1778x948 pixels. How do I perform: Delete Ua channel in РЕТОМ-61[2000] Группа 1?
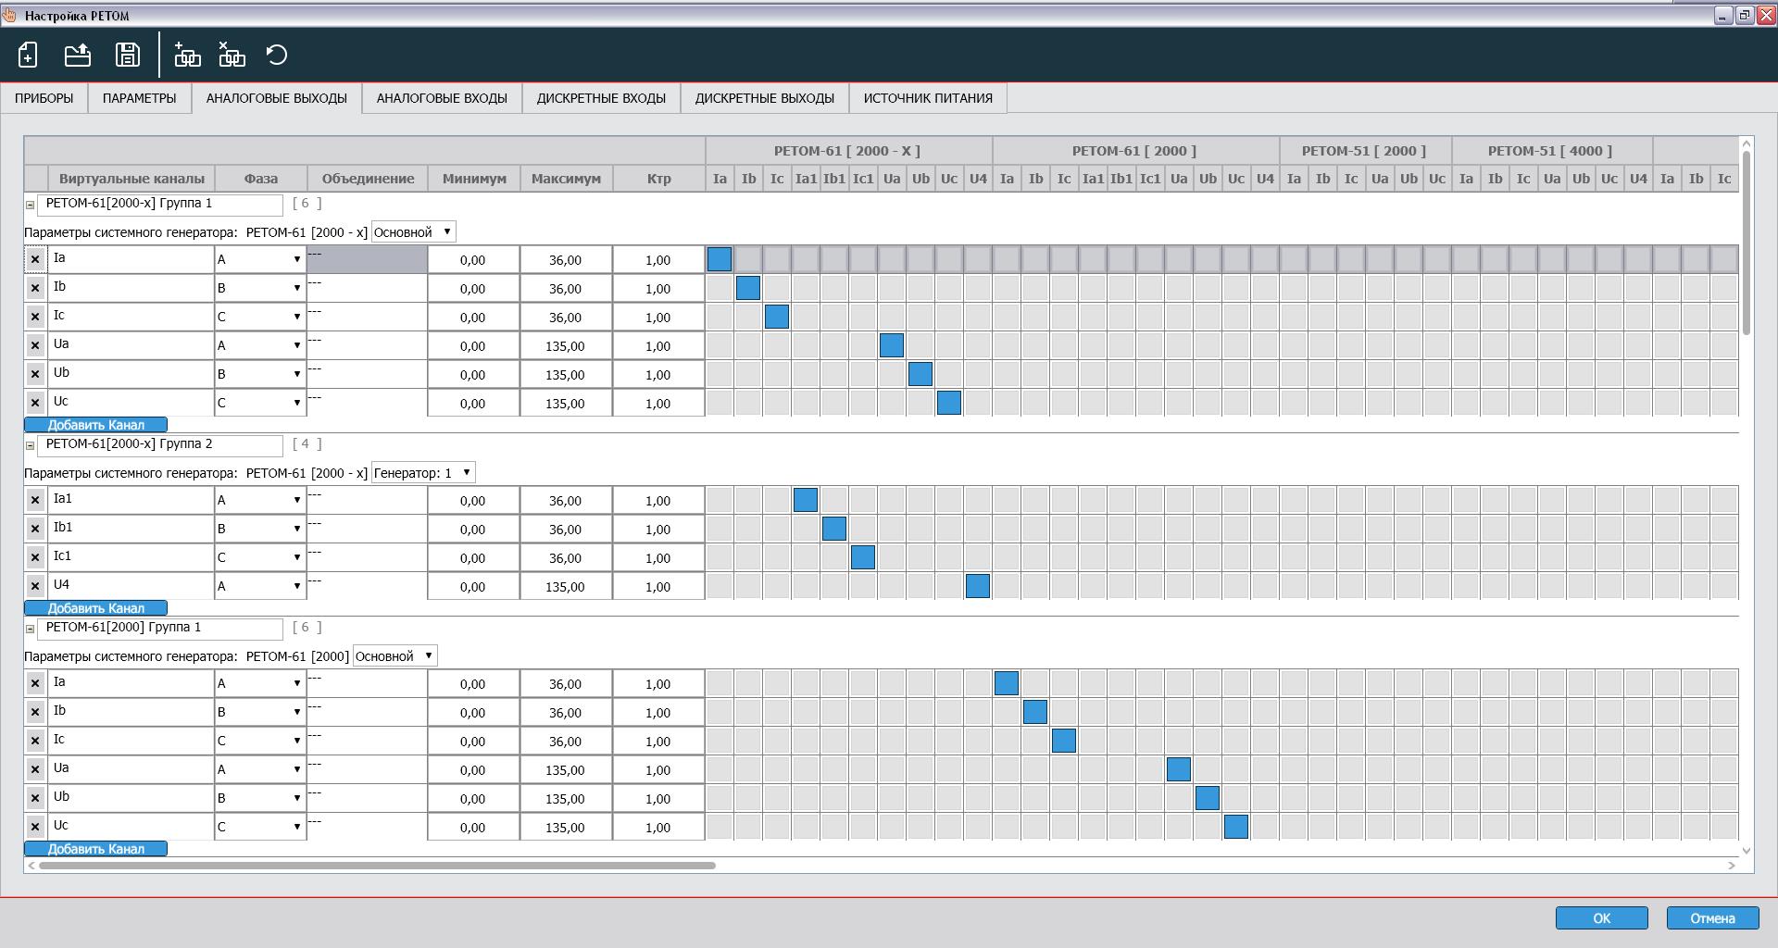tap(35, 770)
